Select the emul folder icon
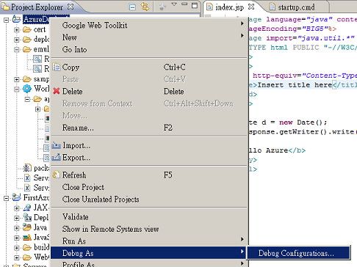Image resolution: width=357 pixels, height=267 pixels. tap(27, 49)
